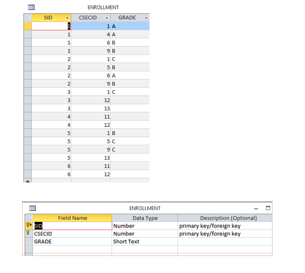Image resolution: width=305 pixels, height=273 pixels.
Task: Click the ENROLLMENT design window title
Action: (145, 208)
